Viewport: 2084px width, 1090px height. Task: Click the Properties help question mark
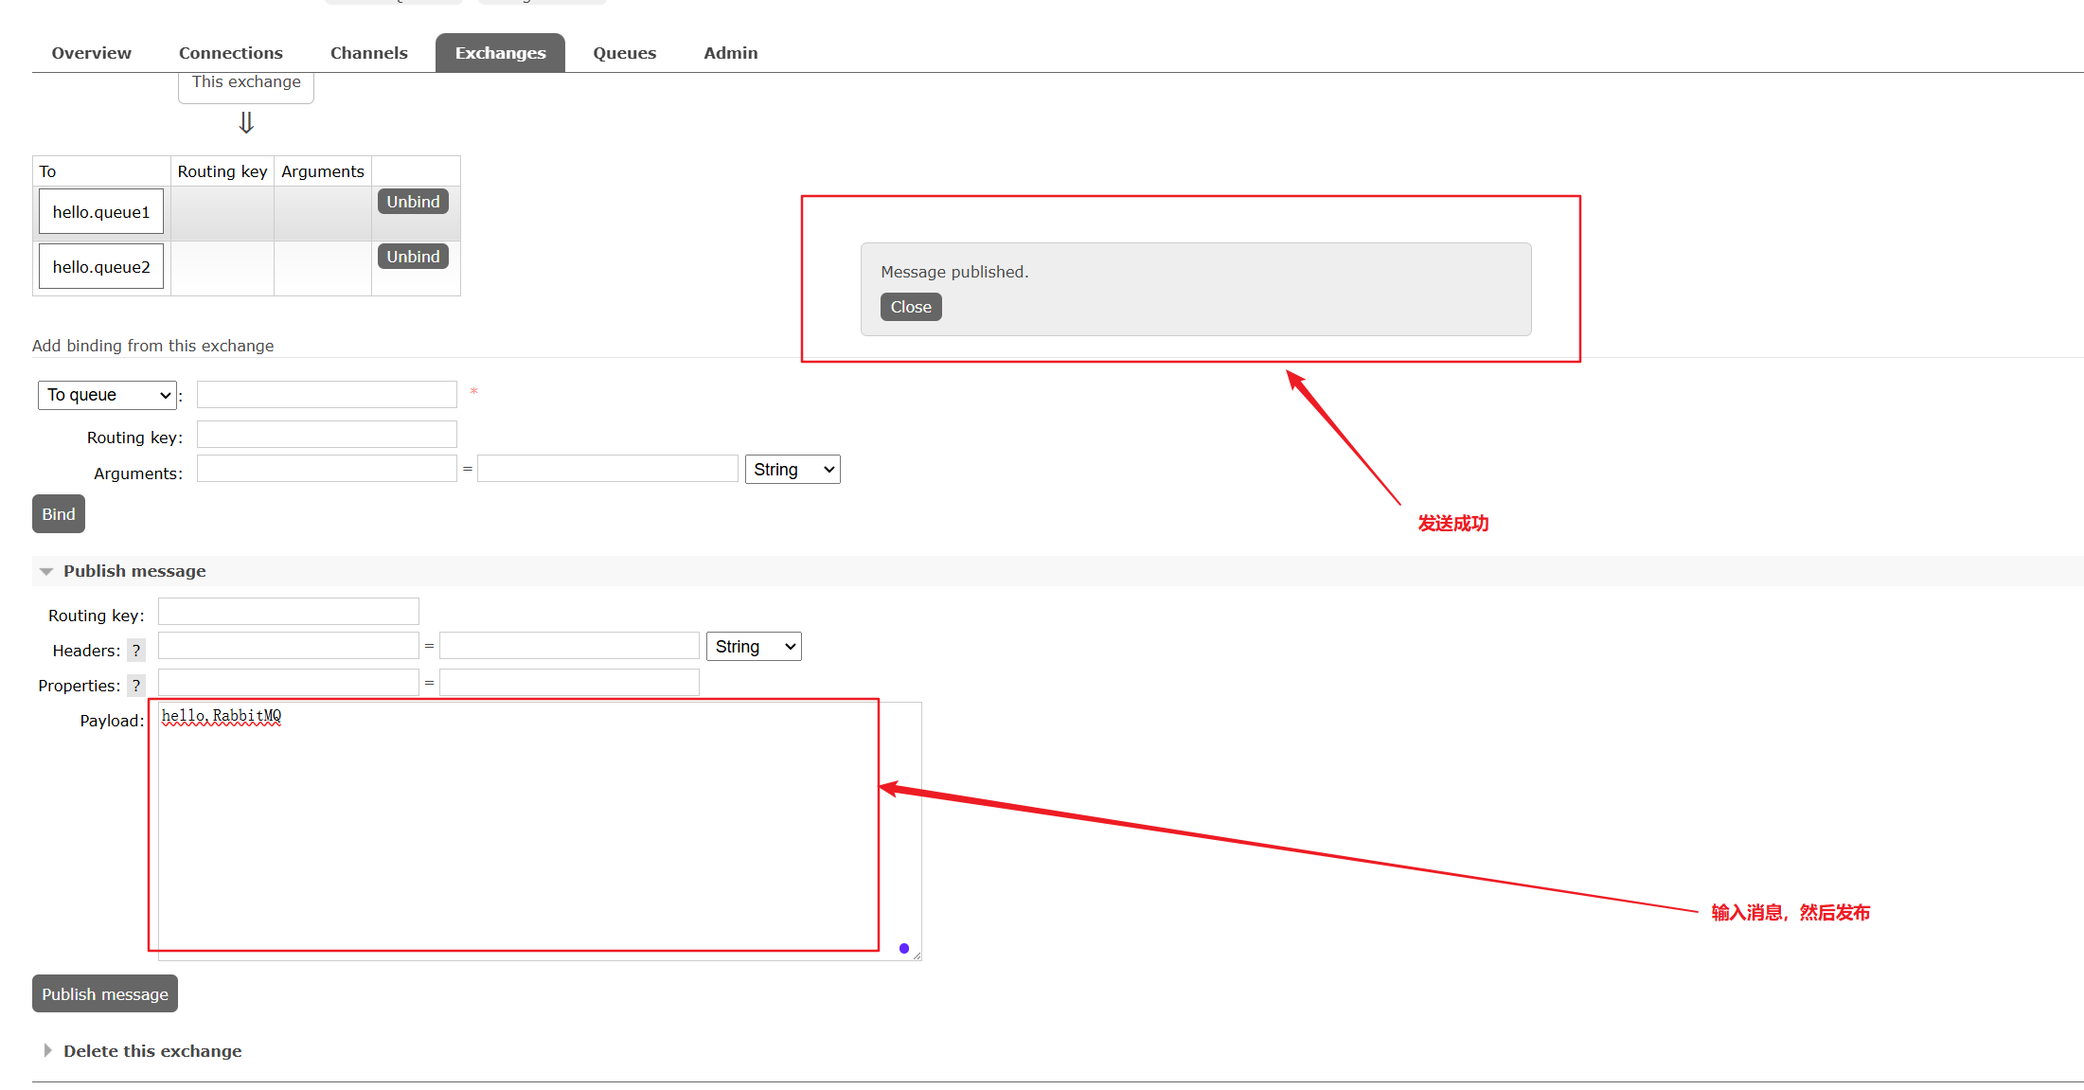[x=136, y=686]
